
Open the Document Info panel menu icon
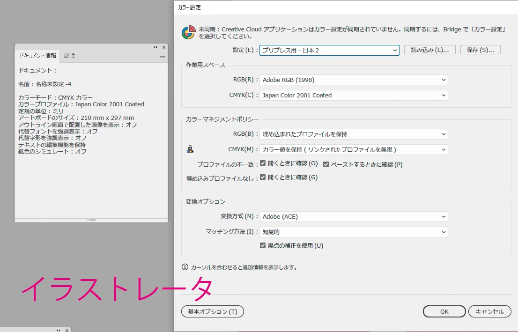click(x=162, y=57)
